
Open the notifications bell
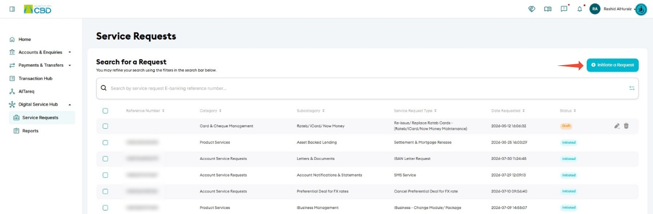(580, 9)
